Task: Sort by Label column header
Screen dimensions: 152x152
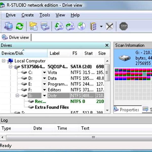Action: click(59, 53)
